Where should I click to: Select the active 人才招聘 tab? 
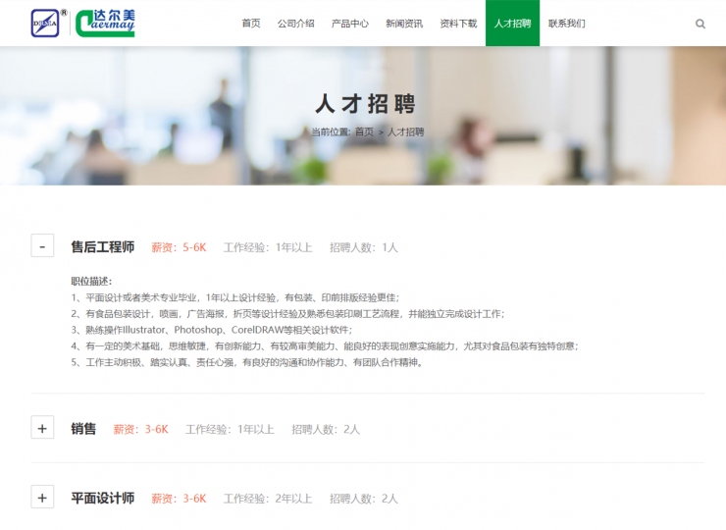[512, 24]
